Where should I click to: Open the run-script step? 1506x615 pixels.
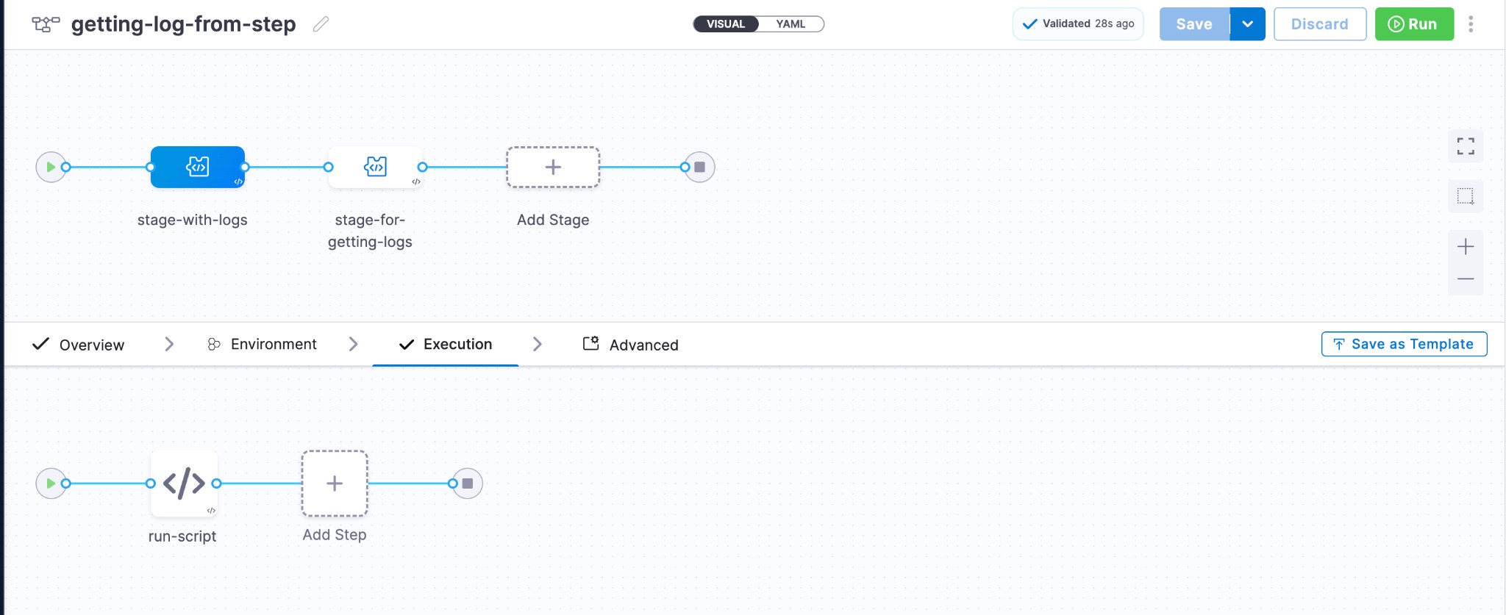tap(184, 483)
